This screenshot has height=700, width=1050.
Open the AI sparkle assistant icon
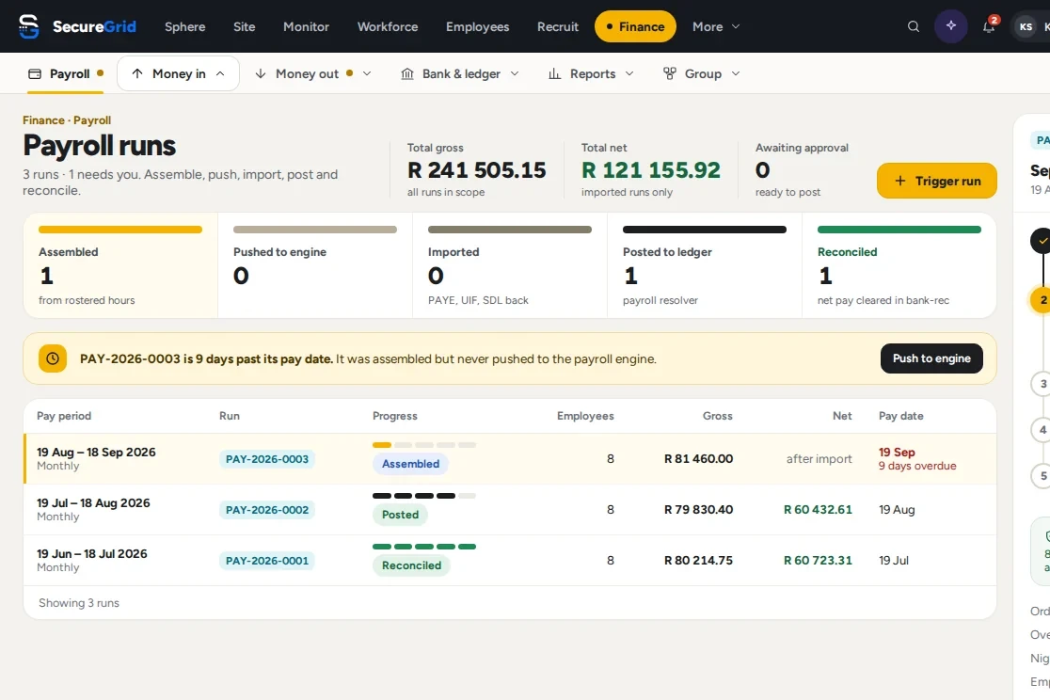[x=951, y=26]
